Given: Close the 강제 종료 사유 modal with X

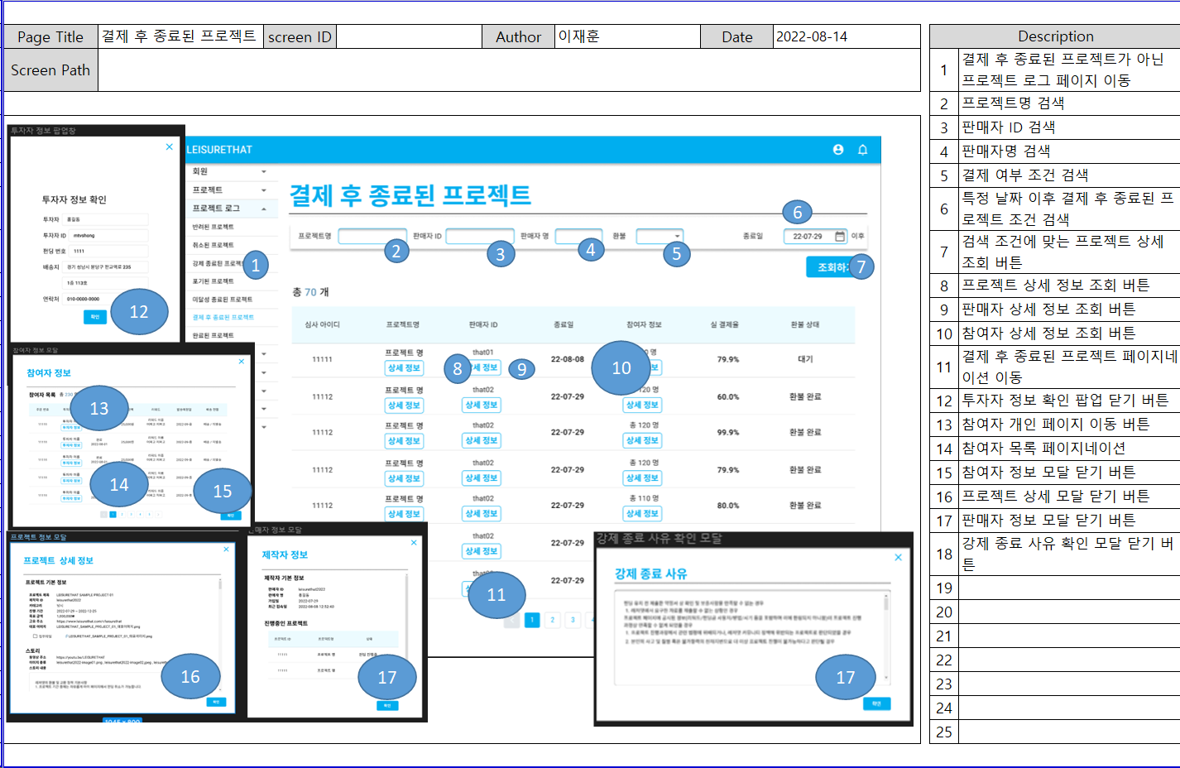Looking at the screenshot, I should tap(898, 557).
